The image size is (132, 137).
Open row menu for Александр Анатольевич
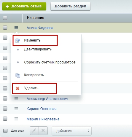16,99
